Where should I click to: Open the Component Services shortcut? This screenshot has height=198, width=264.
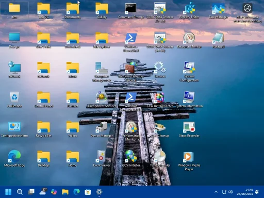point(102,100)
